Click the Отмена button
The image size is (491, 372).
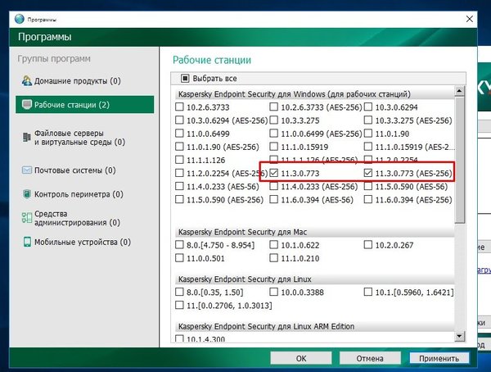click(370, 358)
